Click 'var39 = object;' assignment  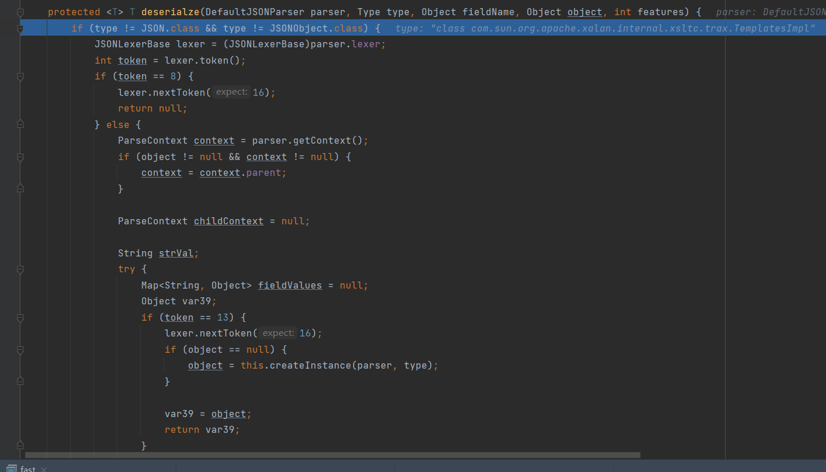click(208, 414)
